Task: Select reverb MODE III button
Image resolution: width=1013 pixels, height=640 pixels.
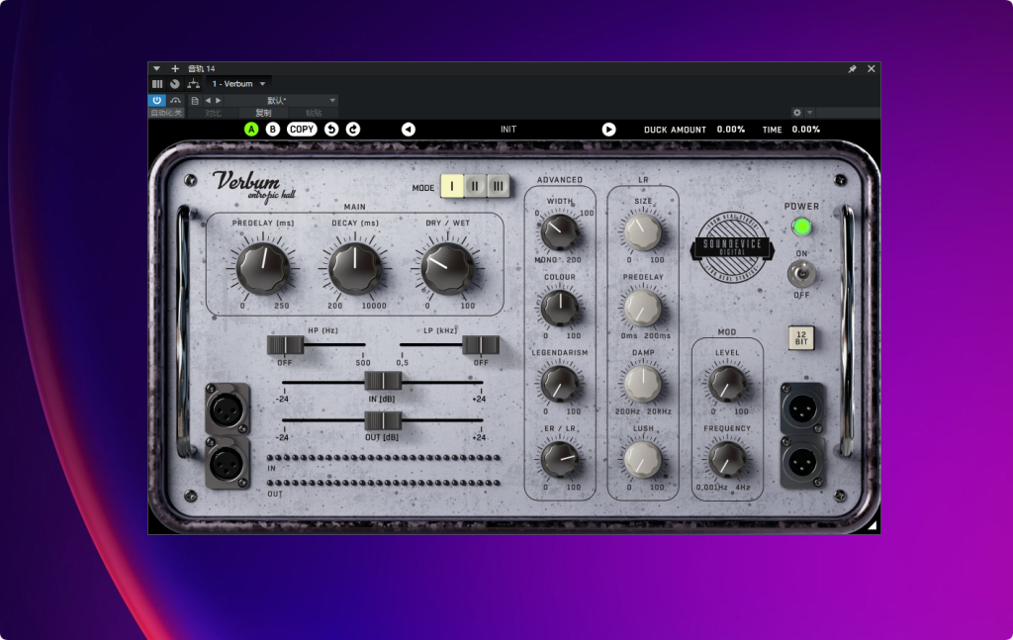Action: click(499, 187)
